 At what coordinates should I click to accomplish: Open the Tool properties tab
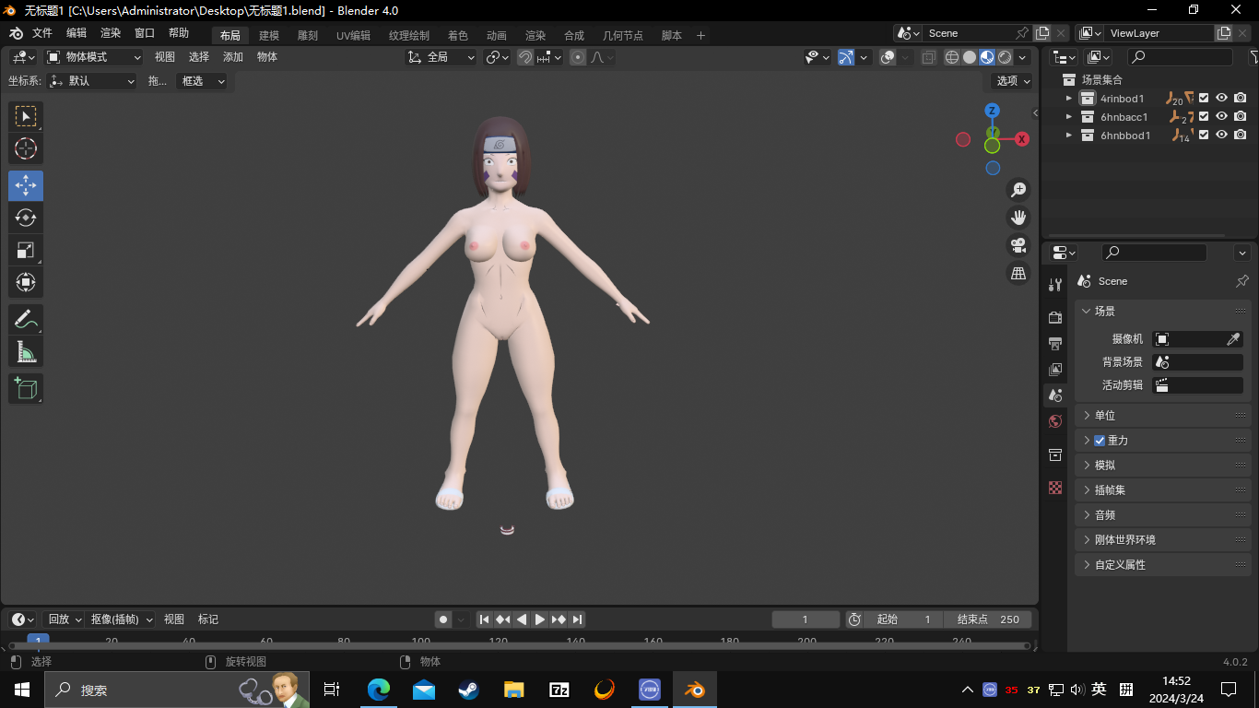coord(1055,284)
